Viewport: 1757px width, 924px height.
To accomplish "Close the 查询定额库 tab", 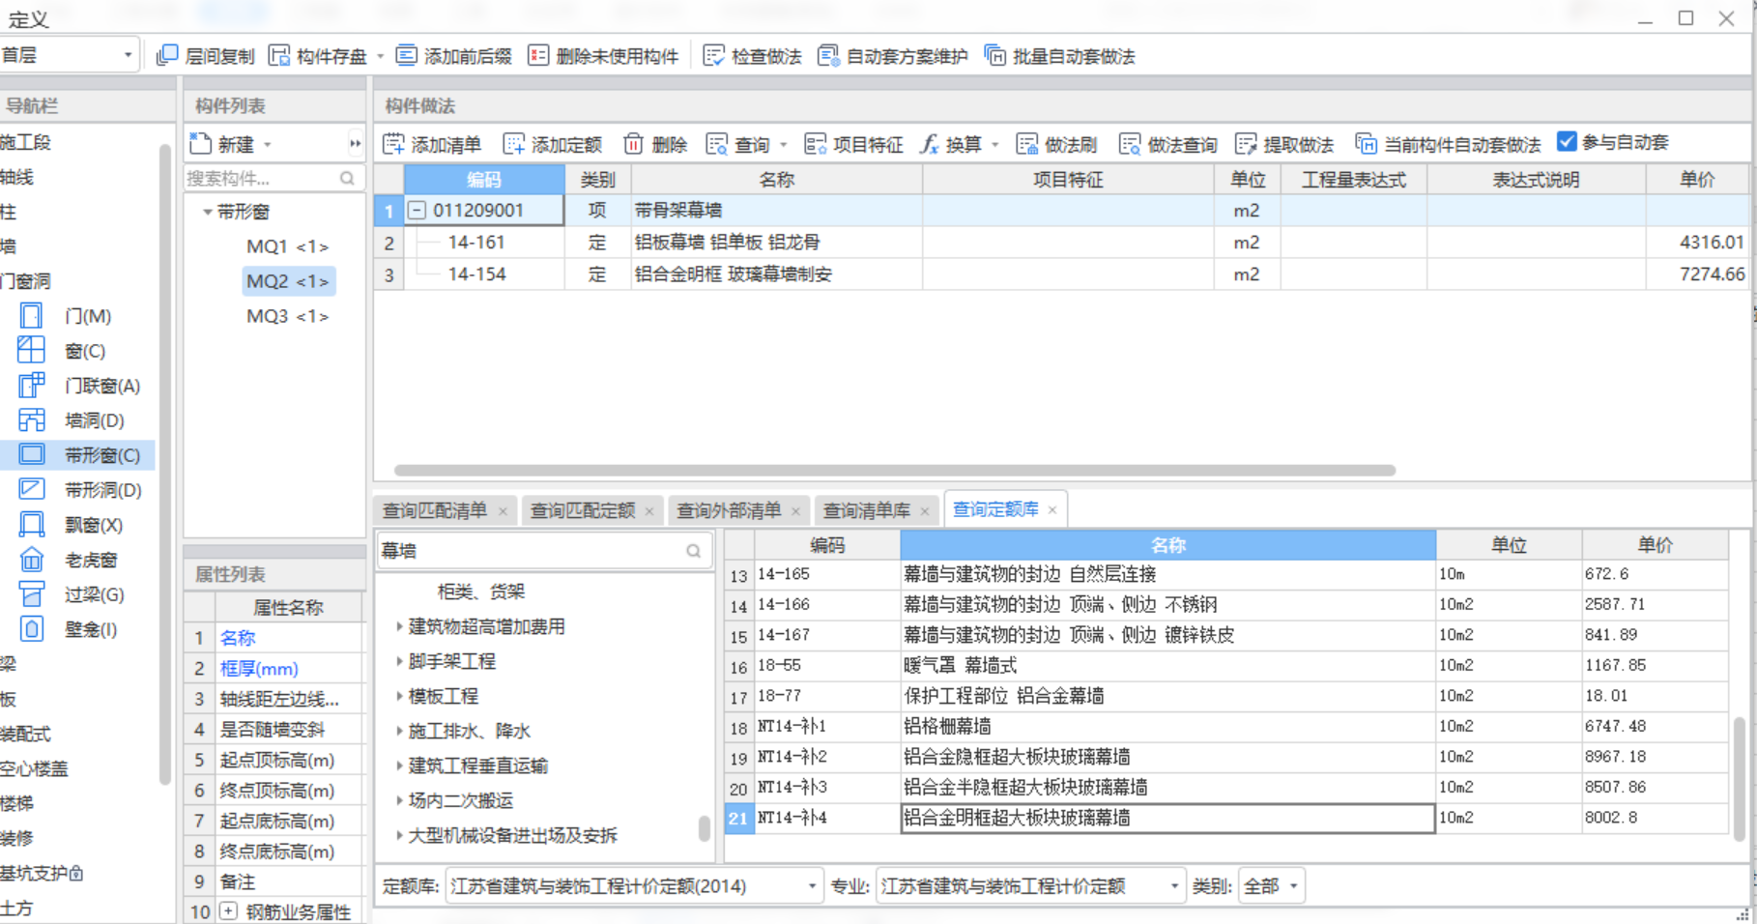I will click(1052, 509).
